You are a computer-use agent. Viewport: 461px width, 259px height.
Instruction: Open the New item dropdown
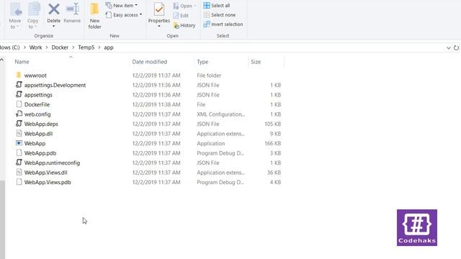point(122,6)
